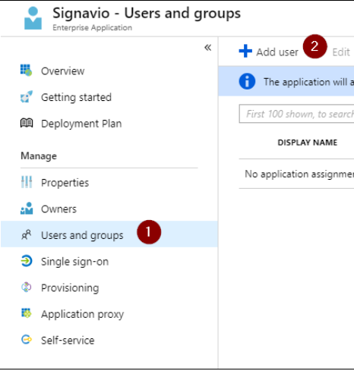Screen dimensions: 354x371
Task: Open the Overview menu item
Action: [x=62, y=71]
